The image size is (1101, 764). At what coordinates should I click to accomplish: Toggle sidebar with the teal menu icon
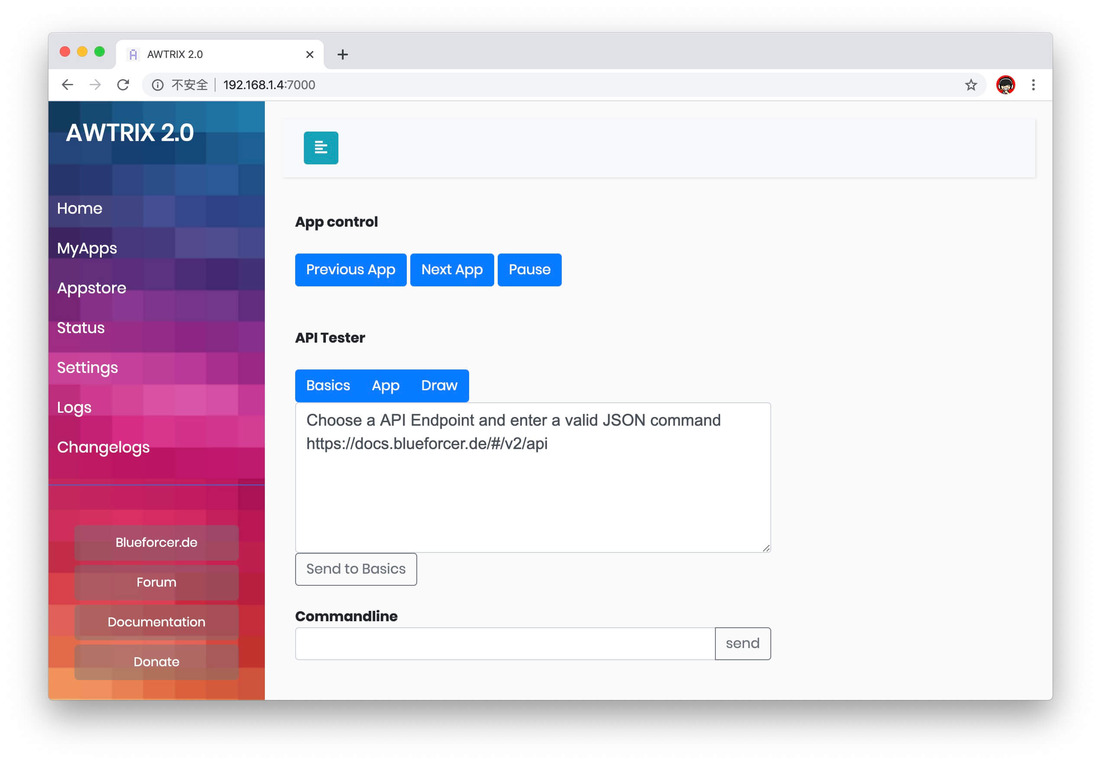[320, 148]
